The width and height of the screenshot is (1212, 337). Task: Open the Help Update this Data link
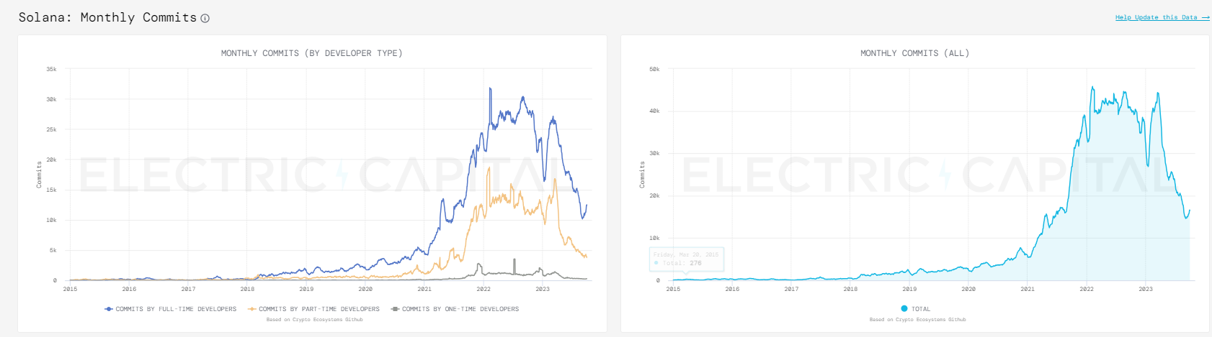point(1156,17)
